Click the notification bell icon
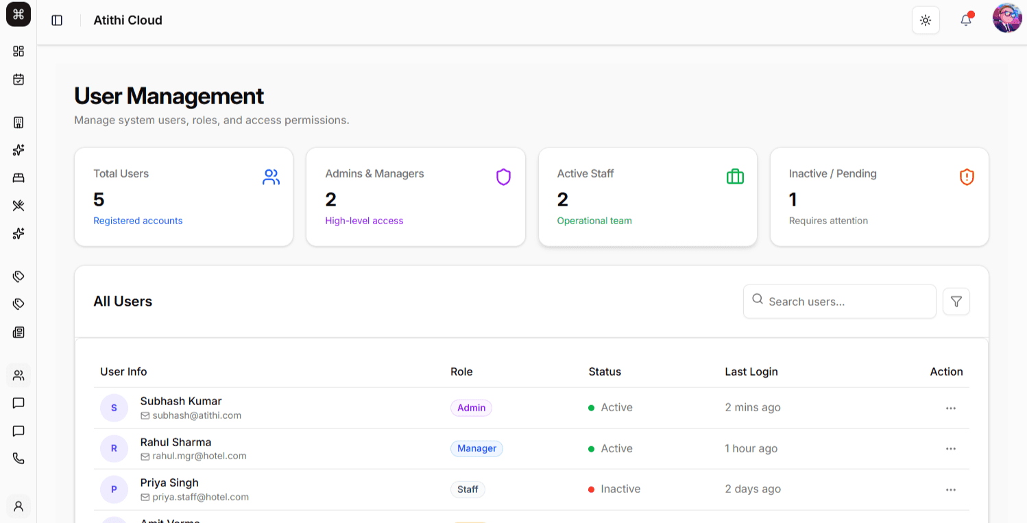The height and width of the screenshot is (523, 1027). [966, 20]
